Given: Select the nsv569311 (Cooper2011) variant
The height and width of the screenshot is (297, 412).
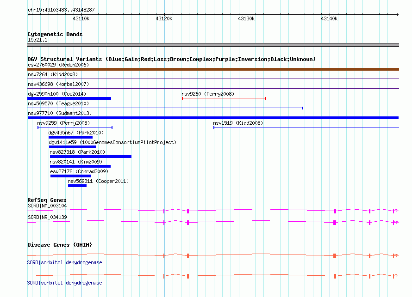Looking at the screenshot, I should pyautogui.click(x=77, y=186).
